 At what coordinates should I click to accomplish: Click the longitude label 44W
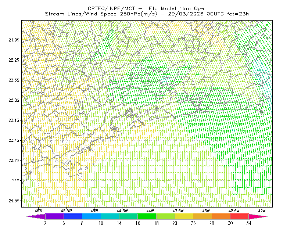[150, 211]
